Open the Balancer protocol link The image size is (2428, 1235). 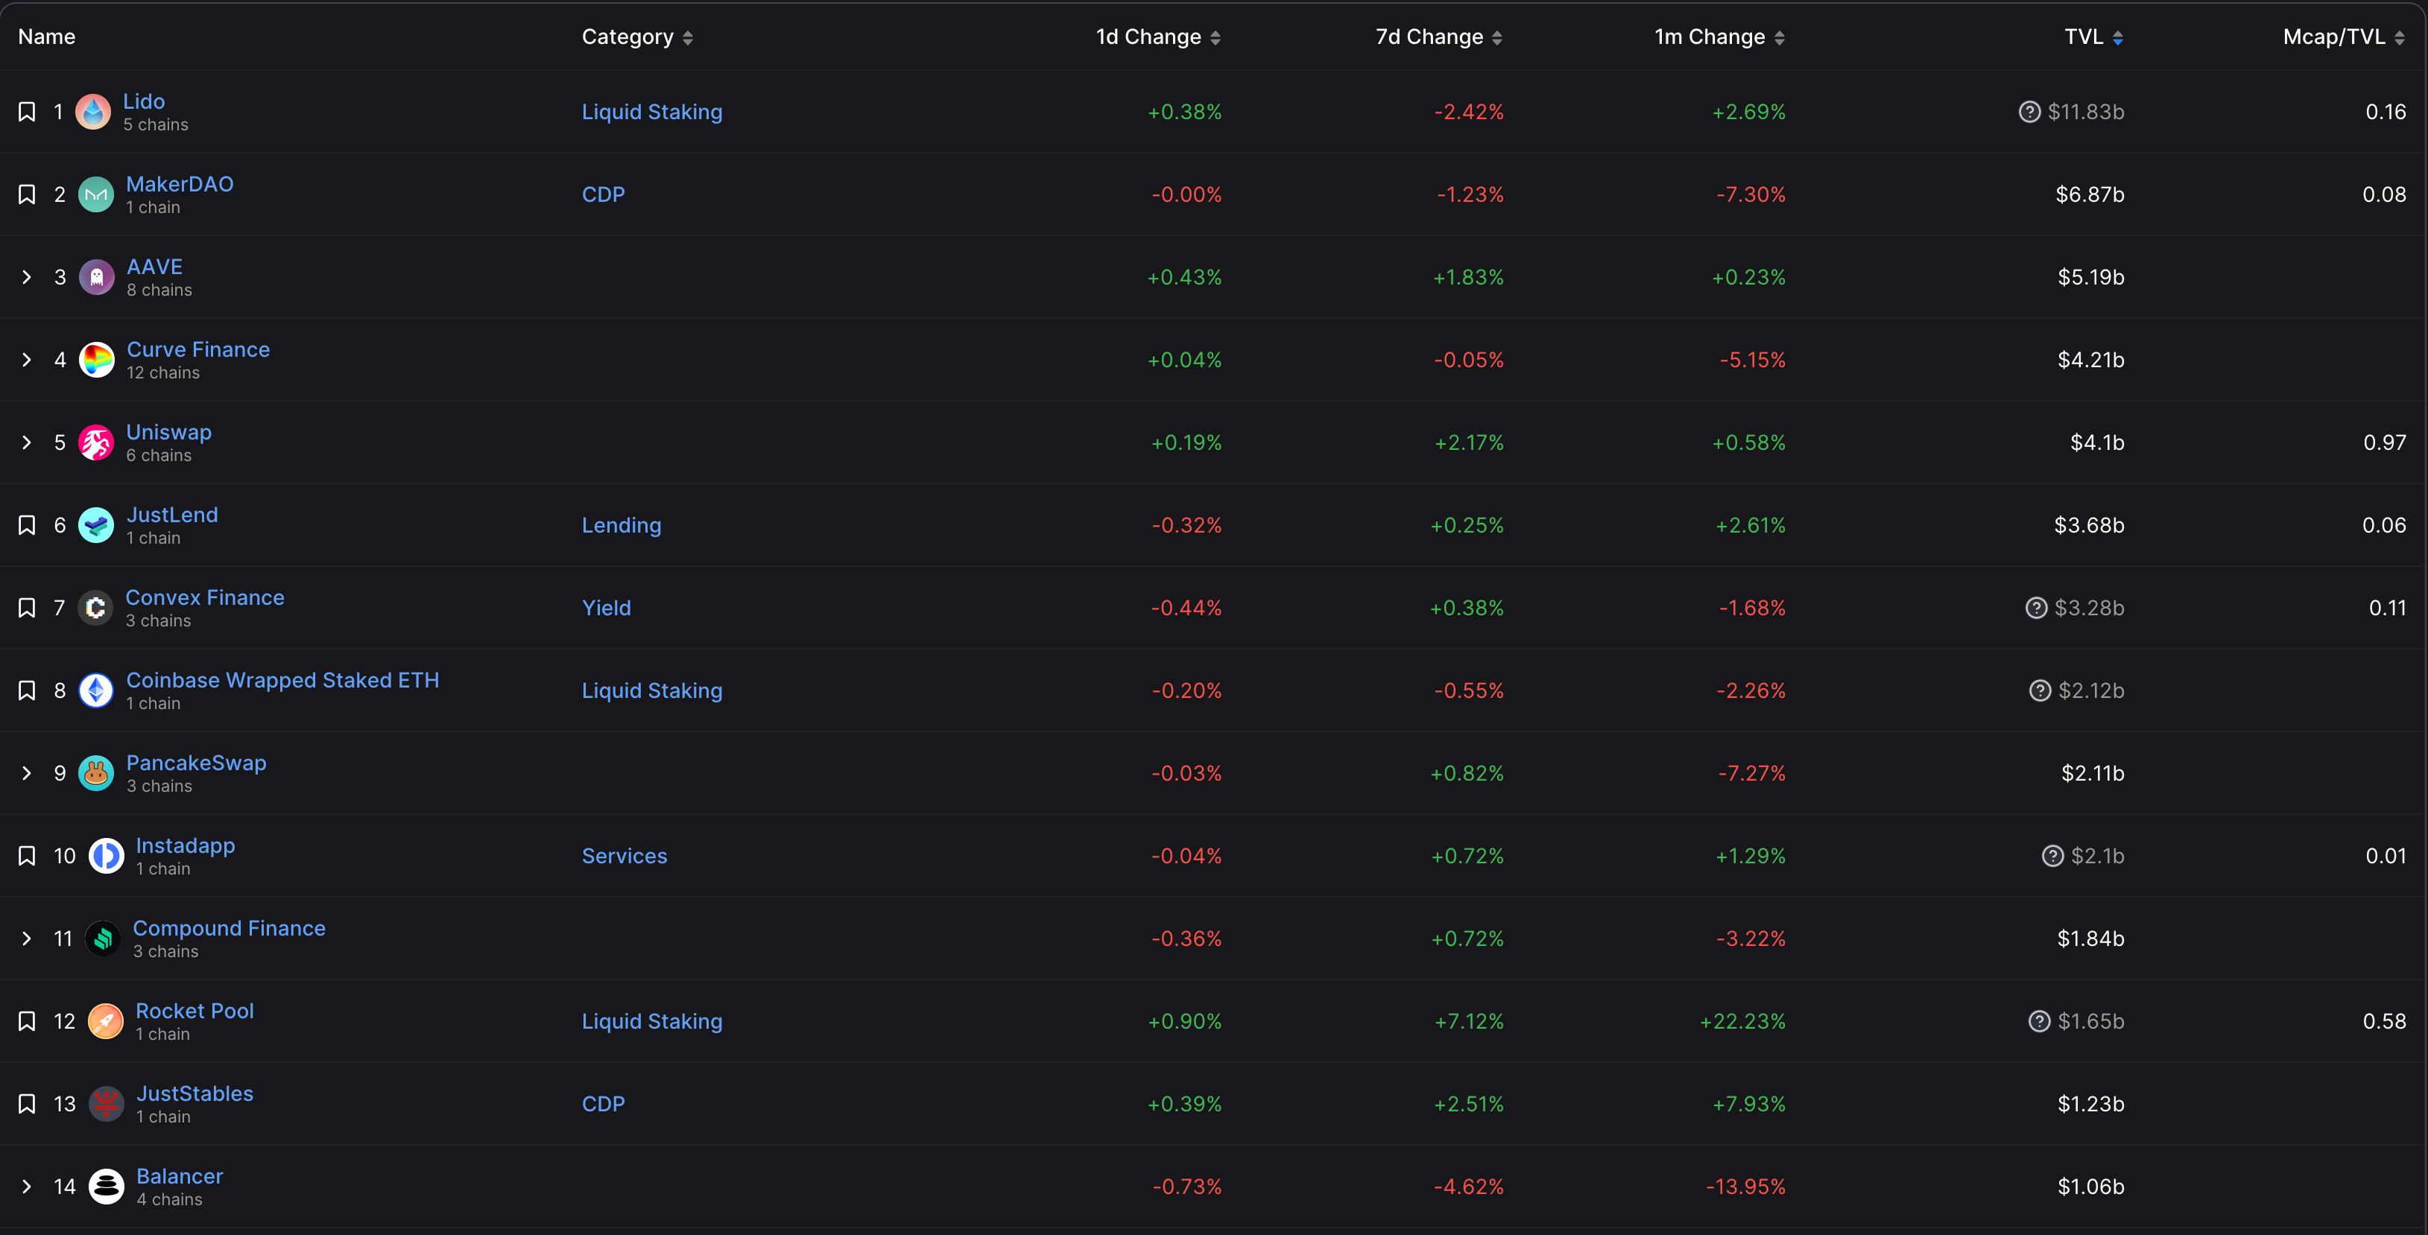[x=180, y=1177]
